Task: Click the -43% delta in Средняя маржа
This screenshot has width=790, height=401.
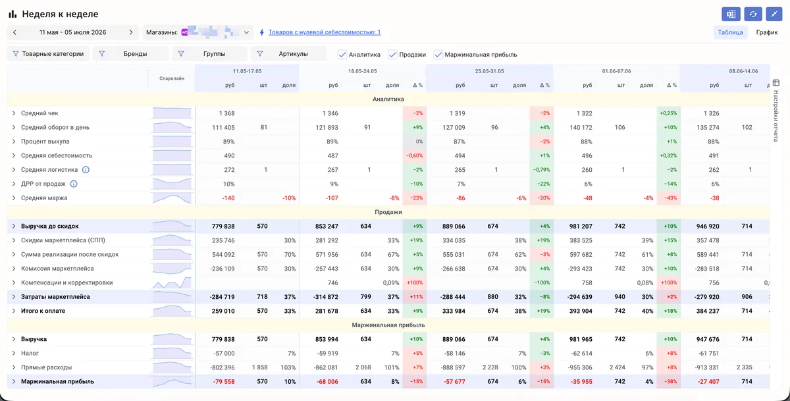Action: tap(668, 198)
